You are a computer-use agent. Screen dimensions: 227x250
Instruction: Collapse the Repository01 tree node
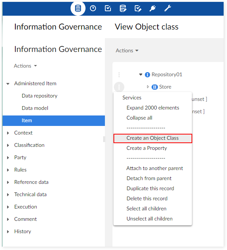(x=141, y=75)
